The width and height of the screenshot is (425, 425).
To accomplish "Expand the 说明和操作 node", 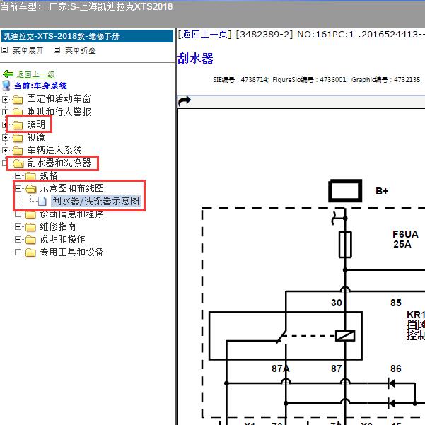I will pos(18,239).
